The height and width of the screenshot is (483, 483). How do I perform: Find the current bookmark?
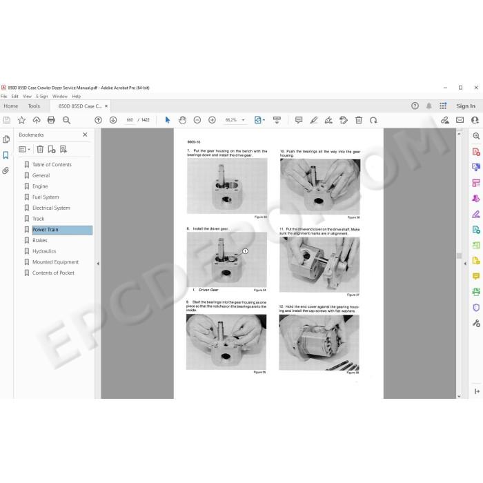(x=63, y=150)
